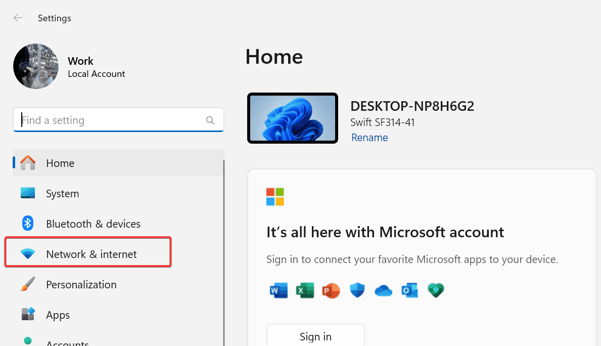The height and width of the screenshot is (346, 601).
Task: Click the Bluetooth icon
Action: coord(28,223)
